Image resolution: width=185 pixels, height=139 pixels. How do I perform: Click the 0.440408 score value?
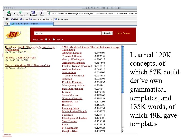pyautogui.click(x=100, y=53)
